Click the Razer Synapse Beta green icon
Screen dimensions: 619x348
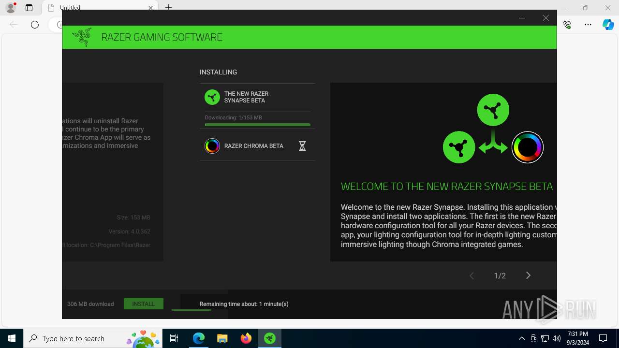coord(212,97)
